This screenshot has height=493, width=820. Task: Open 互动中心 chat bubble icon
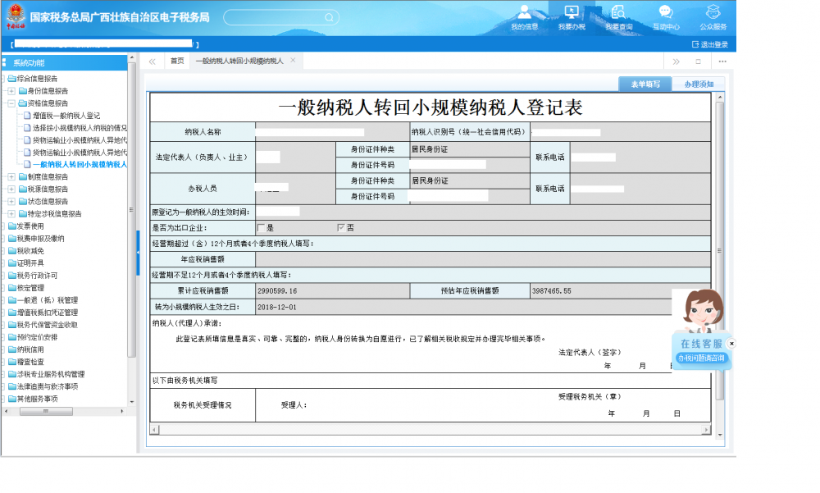click(x=665, y=12)
